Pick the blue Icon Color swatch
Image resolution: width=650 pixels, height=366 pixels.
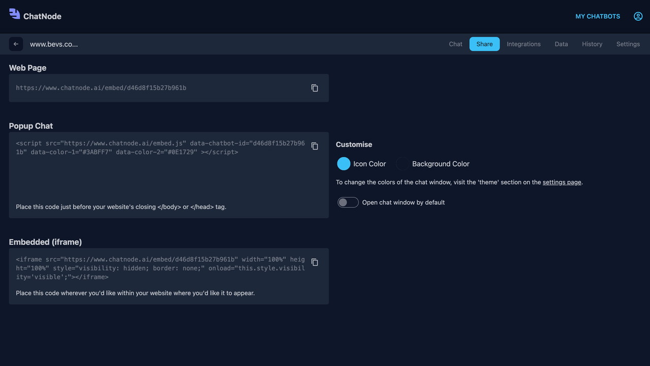tap(344, 164)
